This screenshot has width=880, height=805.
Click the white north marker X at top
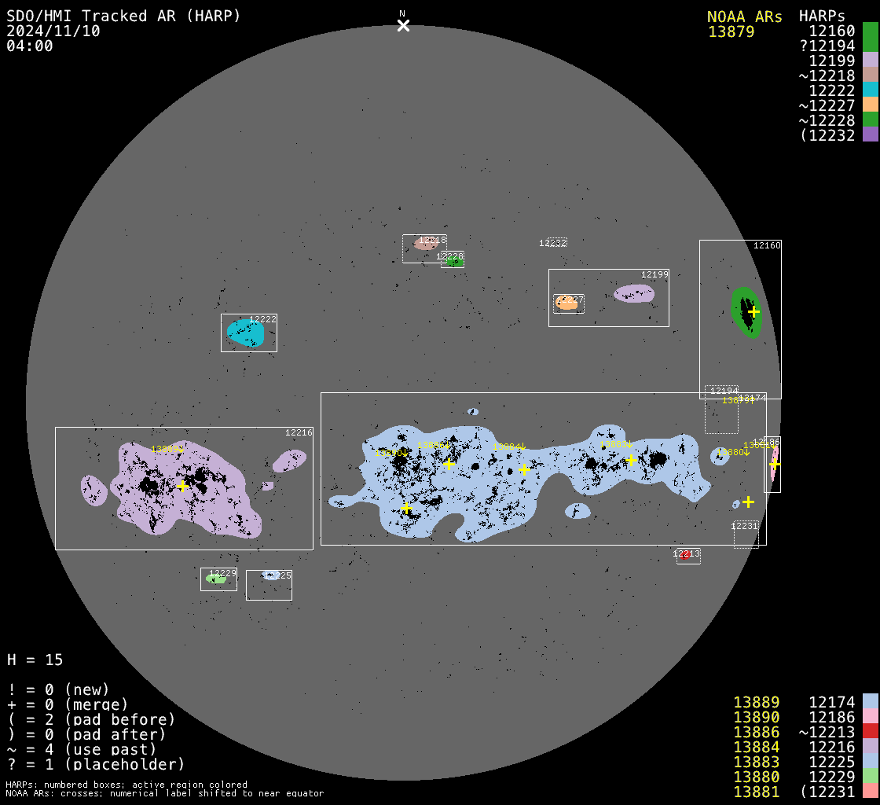(x=403, y=26)
